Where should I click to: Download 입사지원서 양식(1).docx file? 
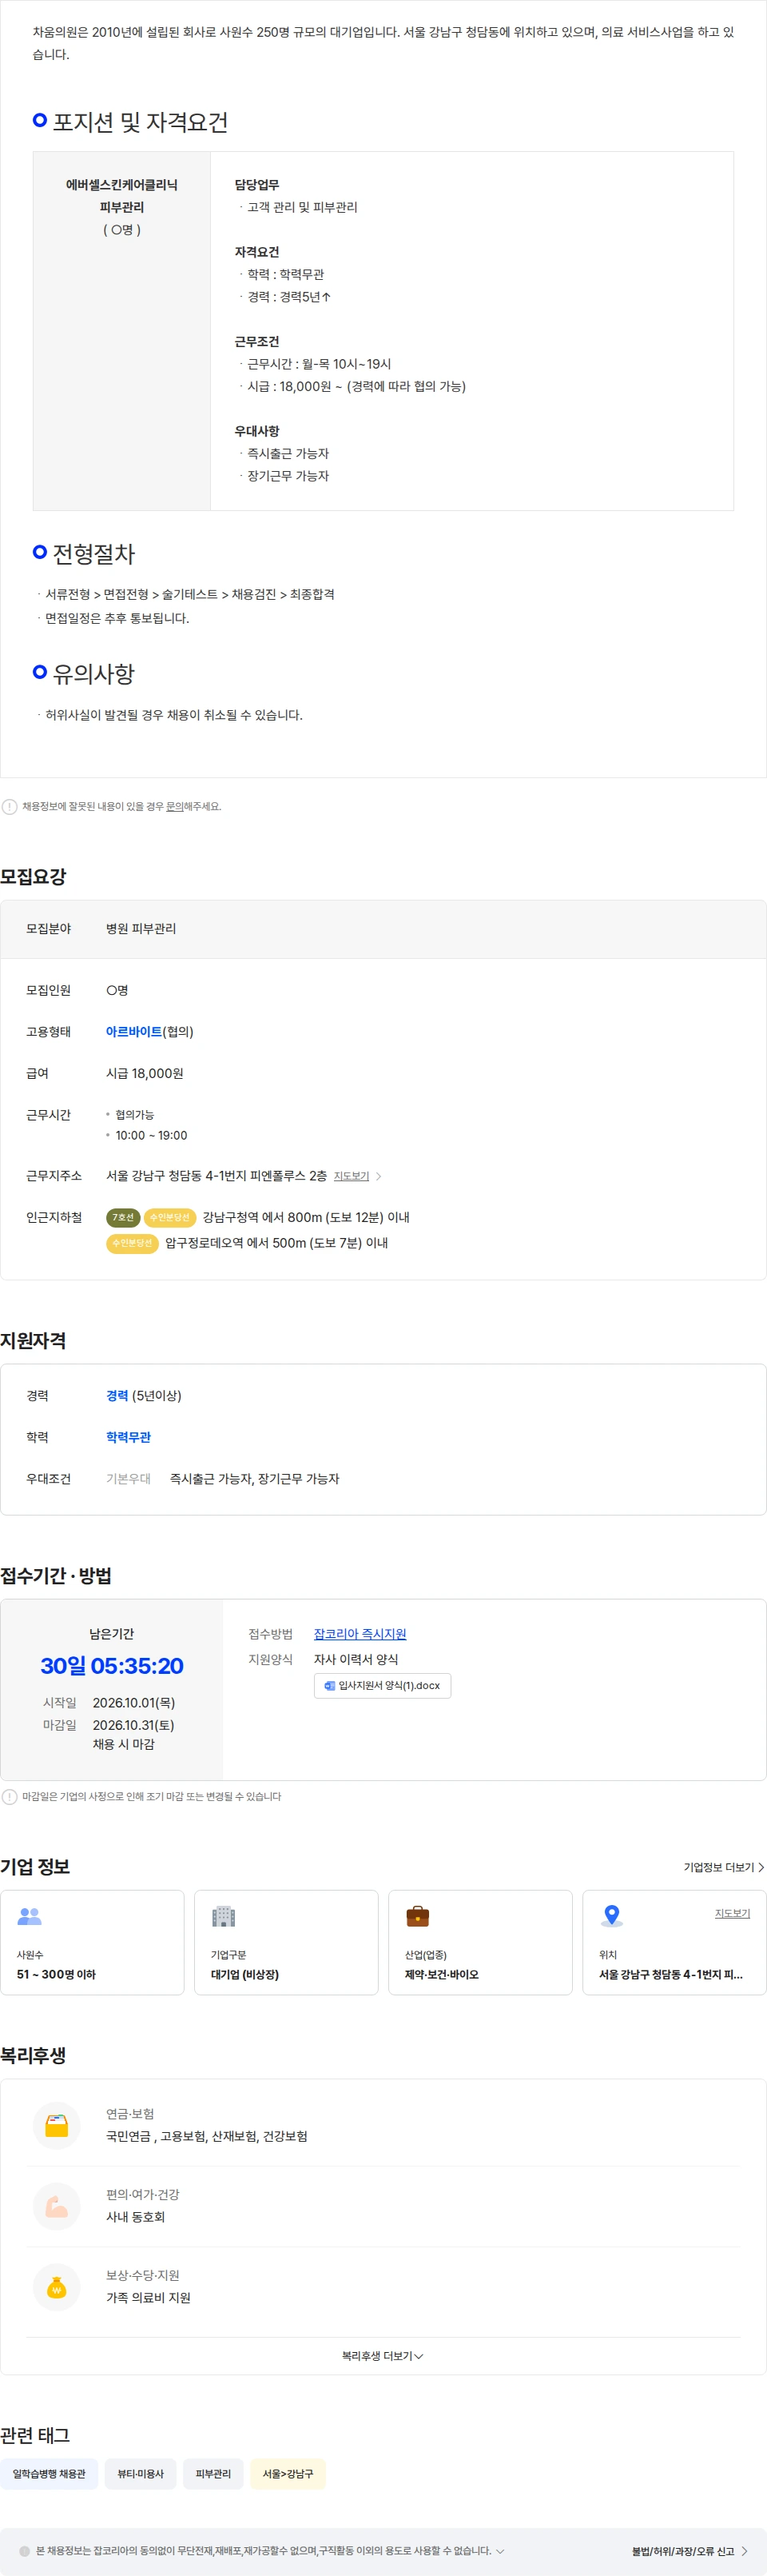[383, 1686]
